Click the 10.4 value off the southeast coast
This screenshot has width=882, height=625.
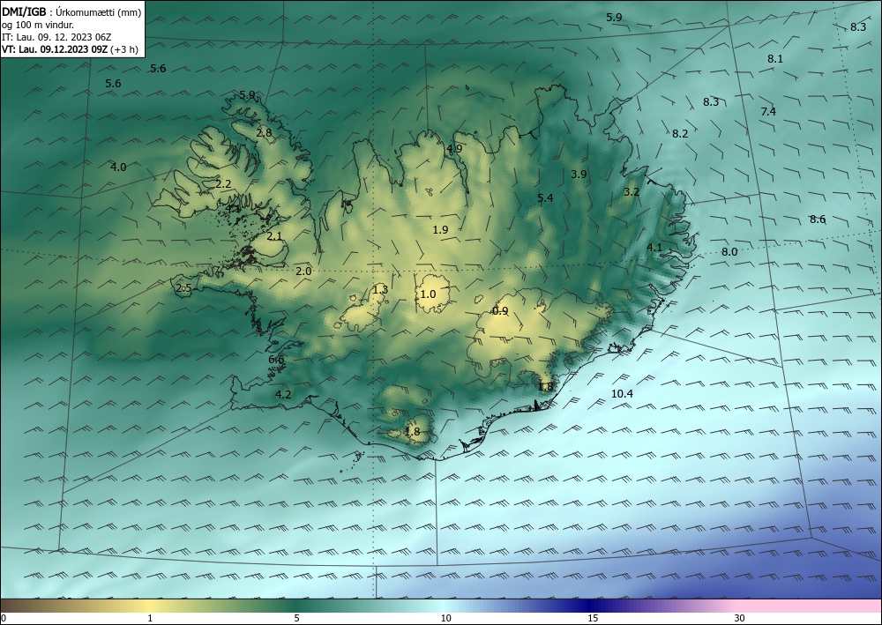point(622,394)
